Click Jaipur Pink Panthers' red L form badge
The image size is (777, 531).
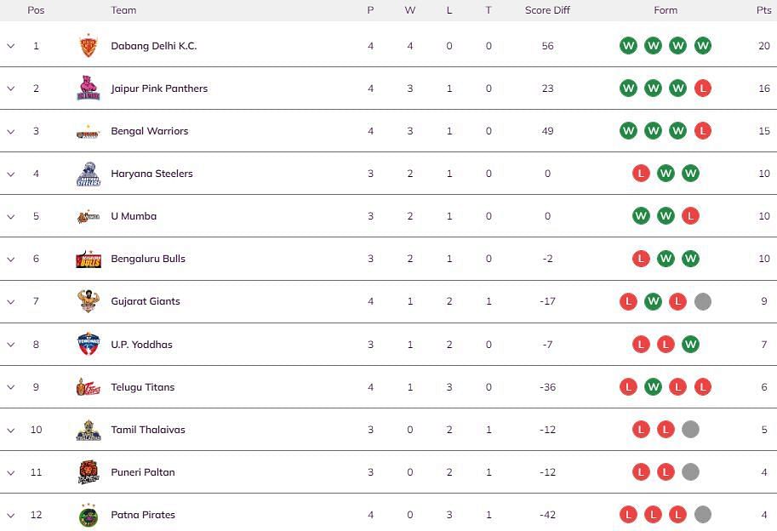click(703, 88)
